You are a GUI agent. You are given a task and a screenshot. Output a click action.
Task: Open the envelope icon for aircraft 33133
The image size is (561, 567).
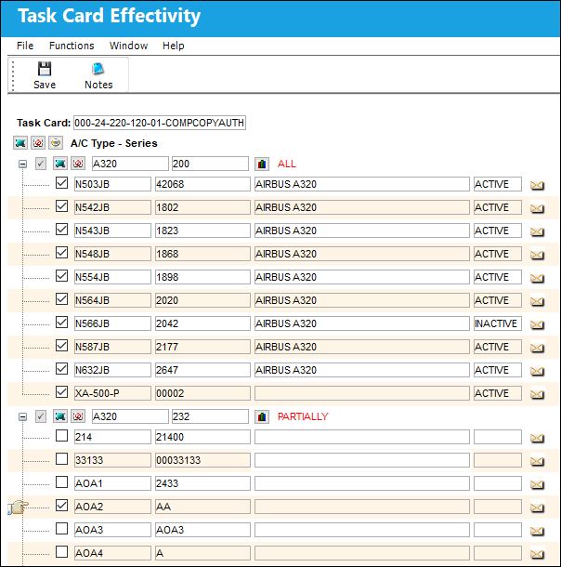click(x=537, y=461)
